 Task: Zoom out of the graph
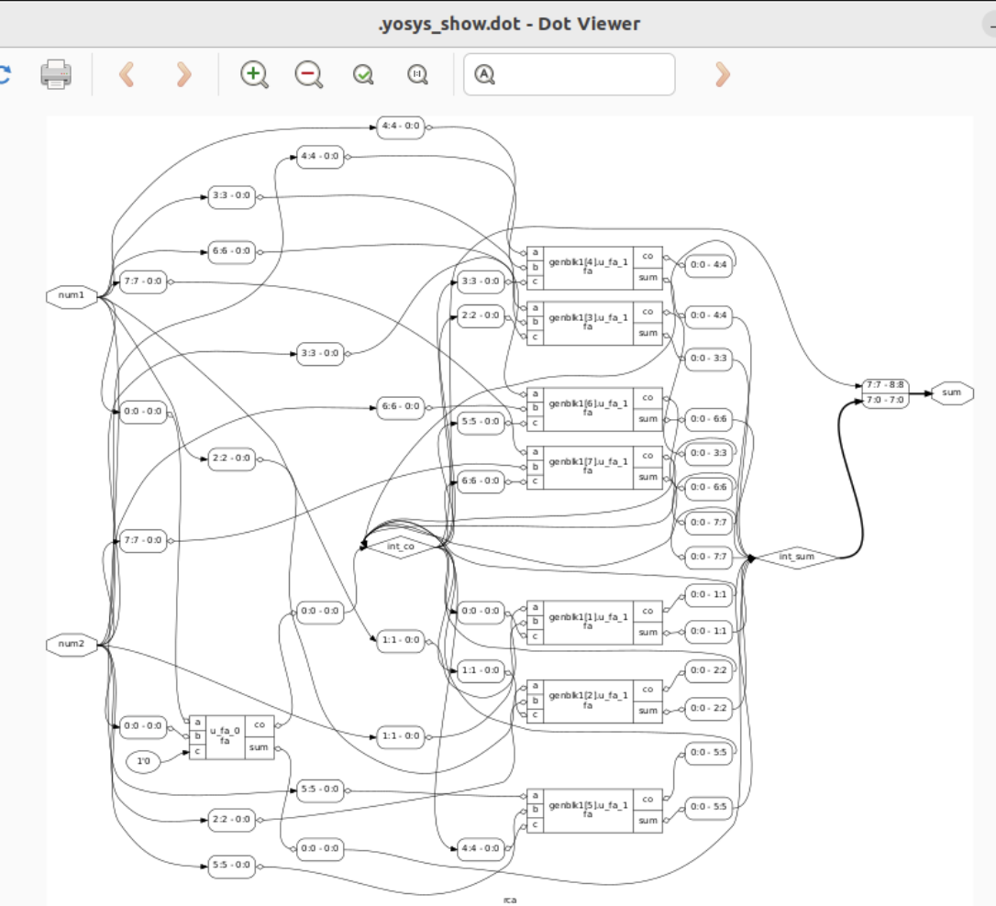click(x=308, y=75)
